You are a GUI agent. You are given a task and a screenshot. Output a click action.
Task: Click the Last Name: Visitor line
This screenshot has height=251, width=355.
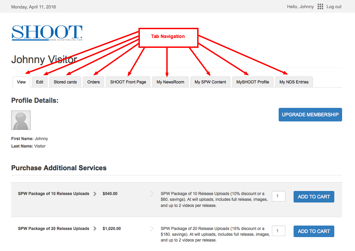[28, 146]
